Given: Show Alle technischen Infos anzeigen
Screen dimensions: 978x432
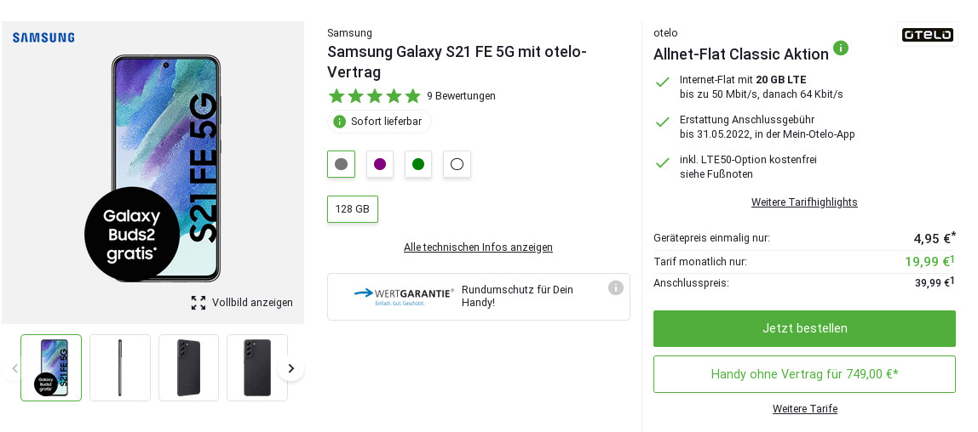Looking at the screenshot, I should [478, 247].
